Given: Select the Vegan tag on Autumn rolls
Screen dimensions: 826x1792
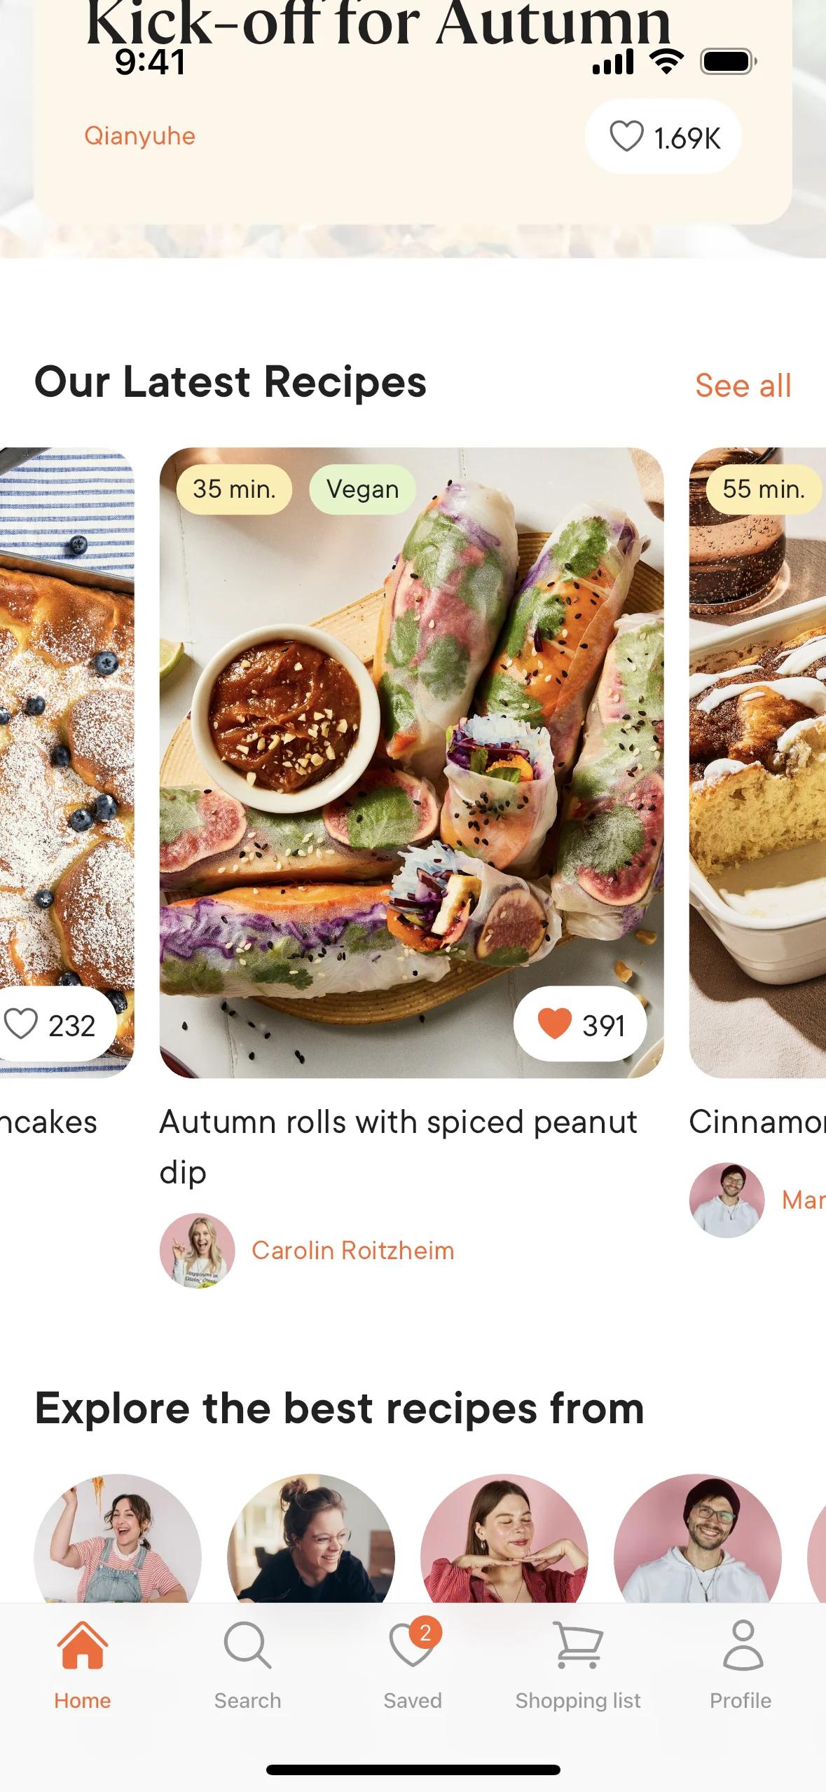Looking at the screenshot, I should [362, 489].
